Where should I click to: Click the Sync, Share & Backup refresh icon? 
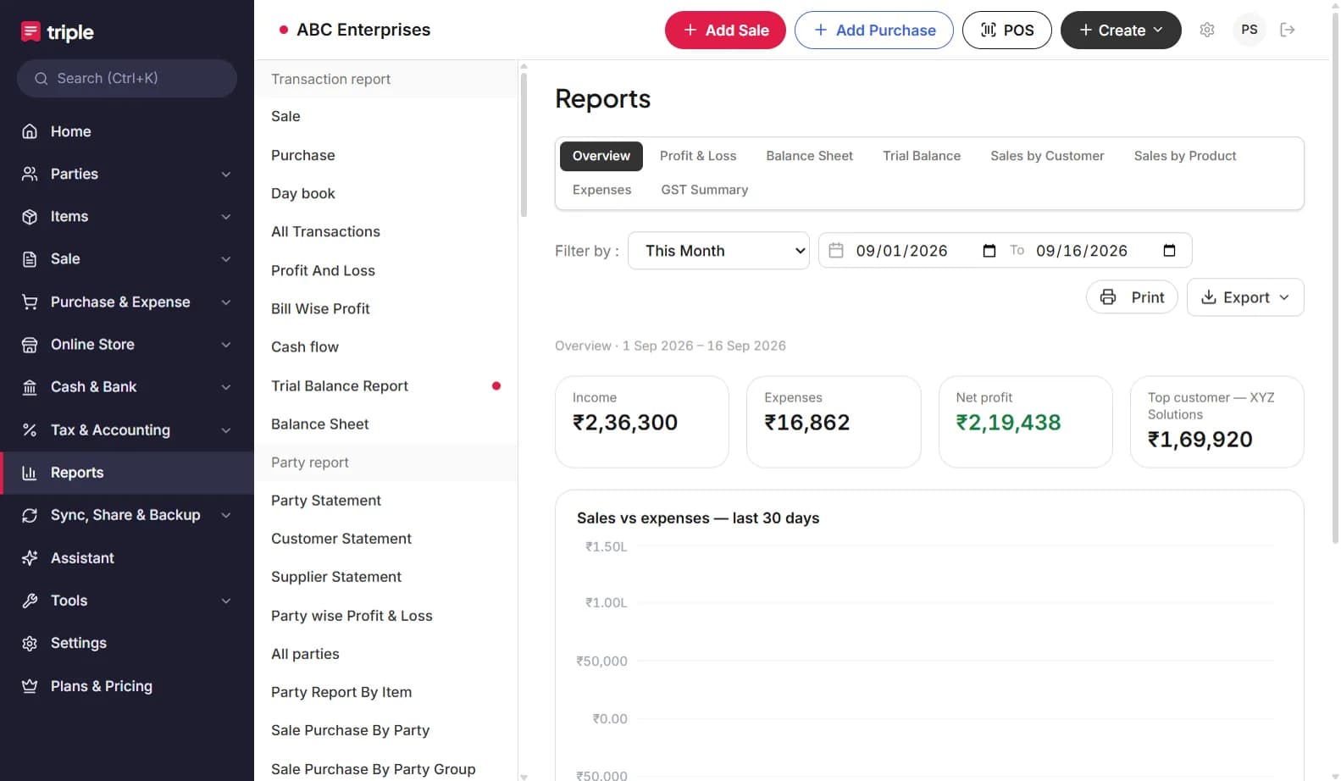pos(30,515)
